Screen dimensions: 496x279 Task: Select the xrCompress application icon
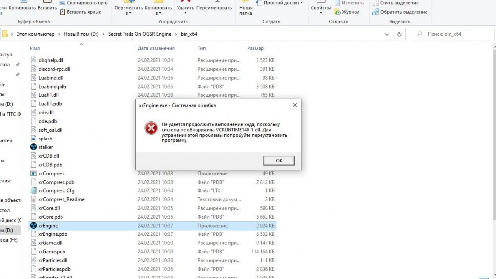click(34, 173)
